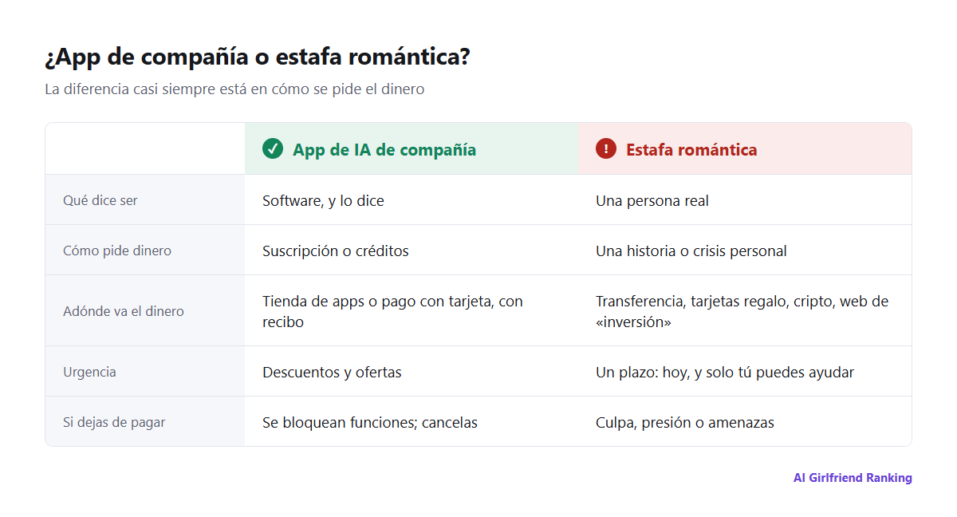Click the cell 'Se bloquean funciones; cancelas'

tap(412, 421)
